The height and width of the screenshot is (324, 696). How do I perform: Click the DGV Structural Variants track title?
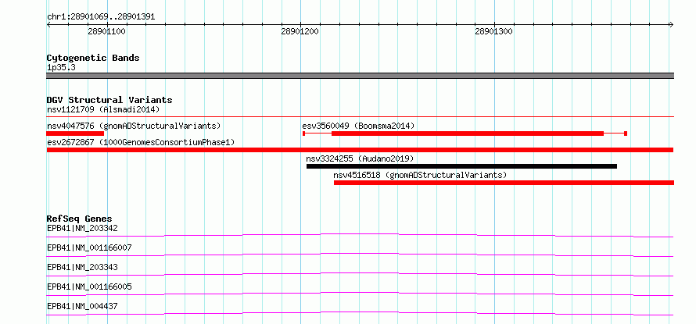coord(109,100)
